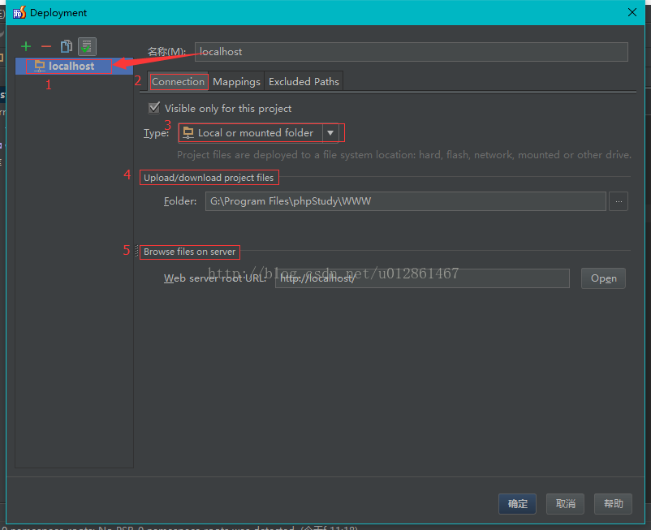Cancel the dialog with 取消 button

(565, 504)
